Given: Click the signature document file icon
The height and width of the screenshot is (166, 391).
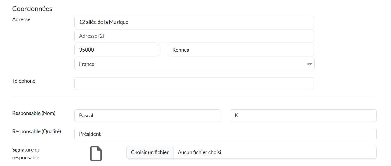Looking at the screenshot, I should click(96, 154).
